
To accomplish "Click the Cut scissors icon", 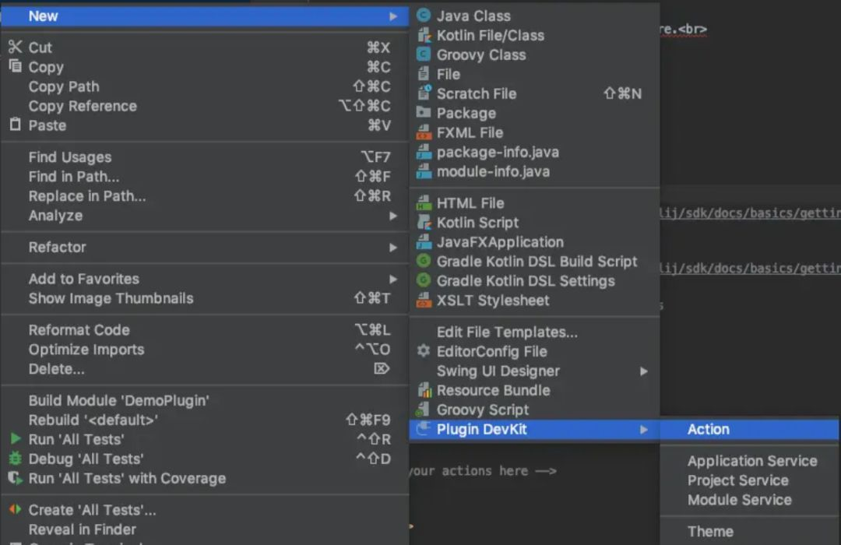I will coord(16,47).
